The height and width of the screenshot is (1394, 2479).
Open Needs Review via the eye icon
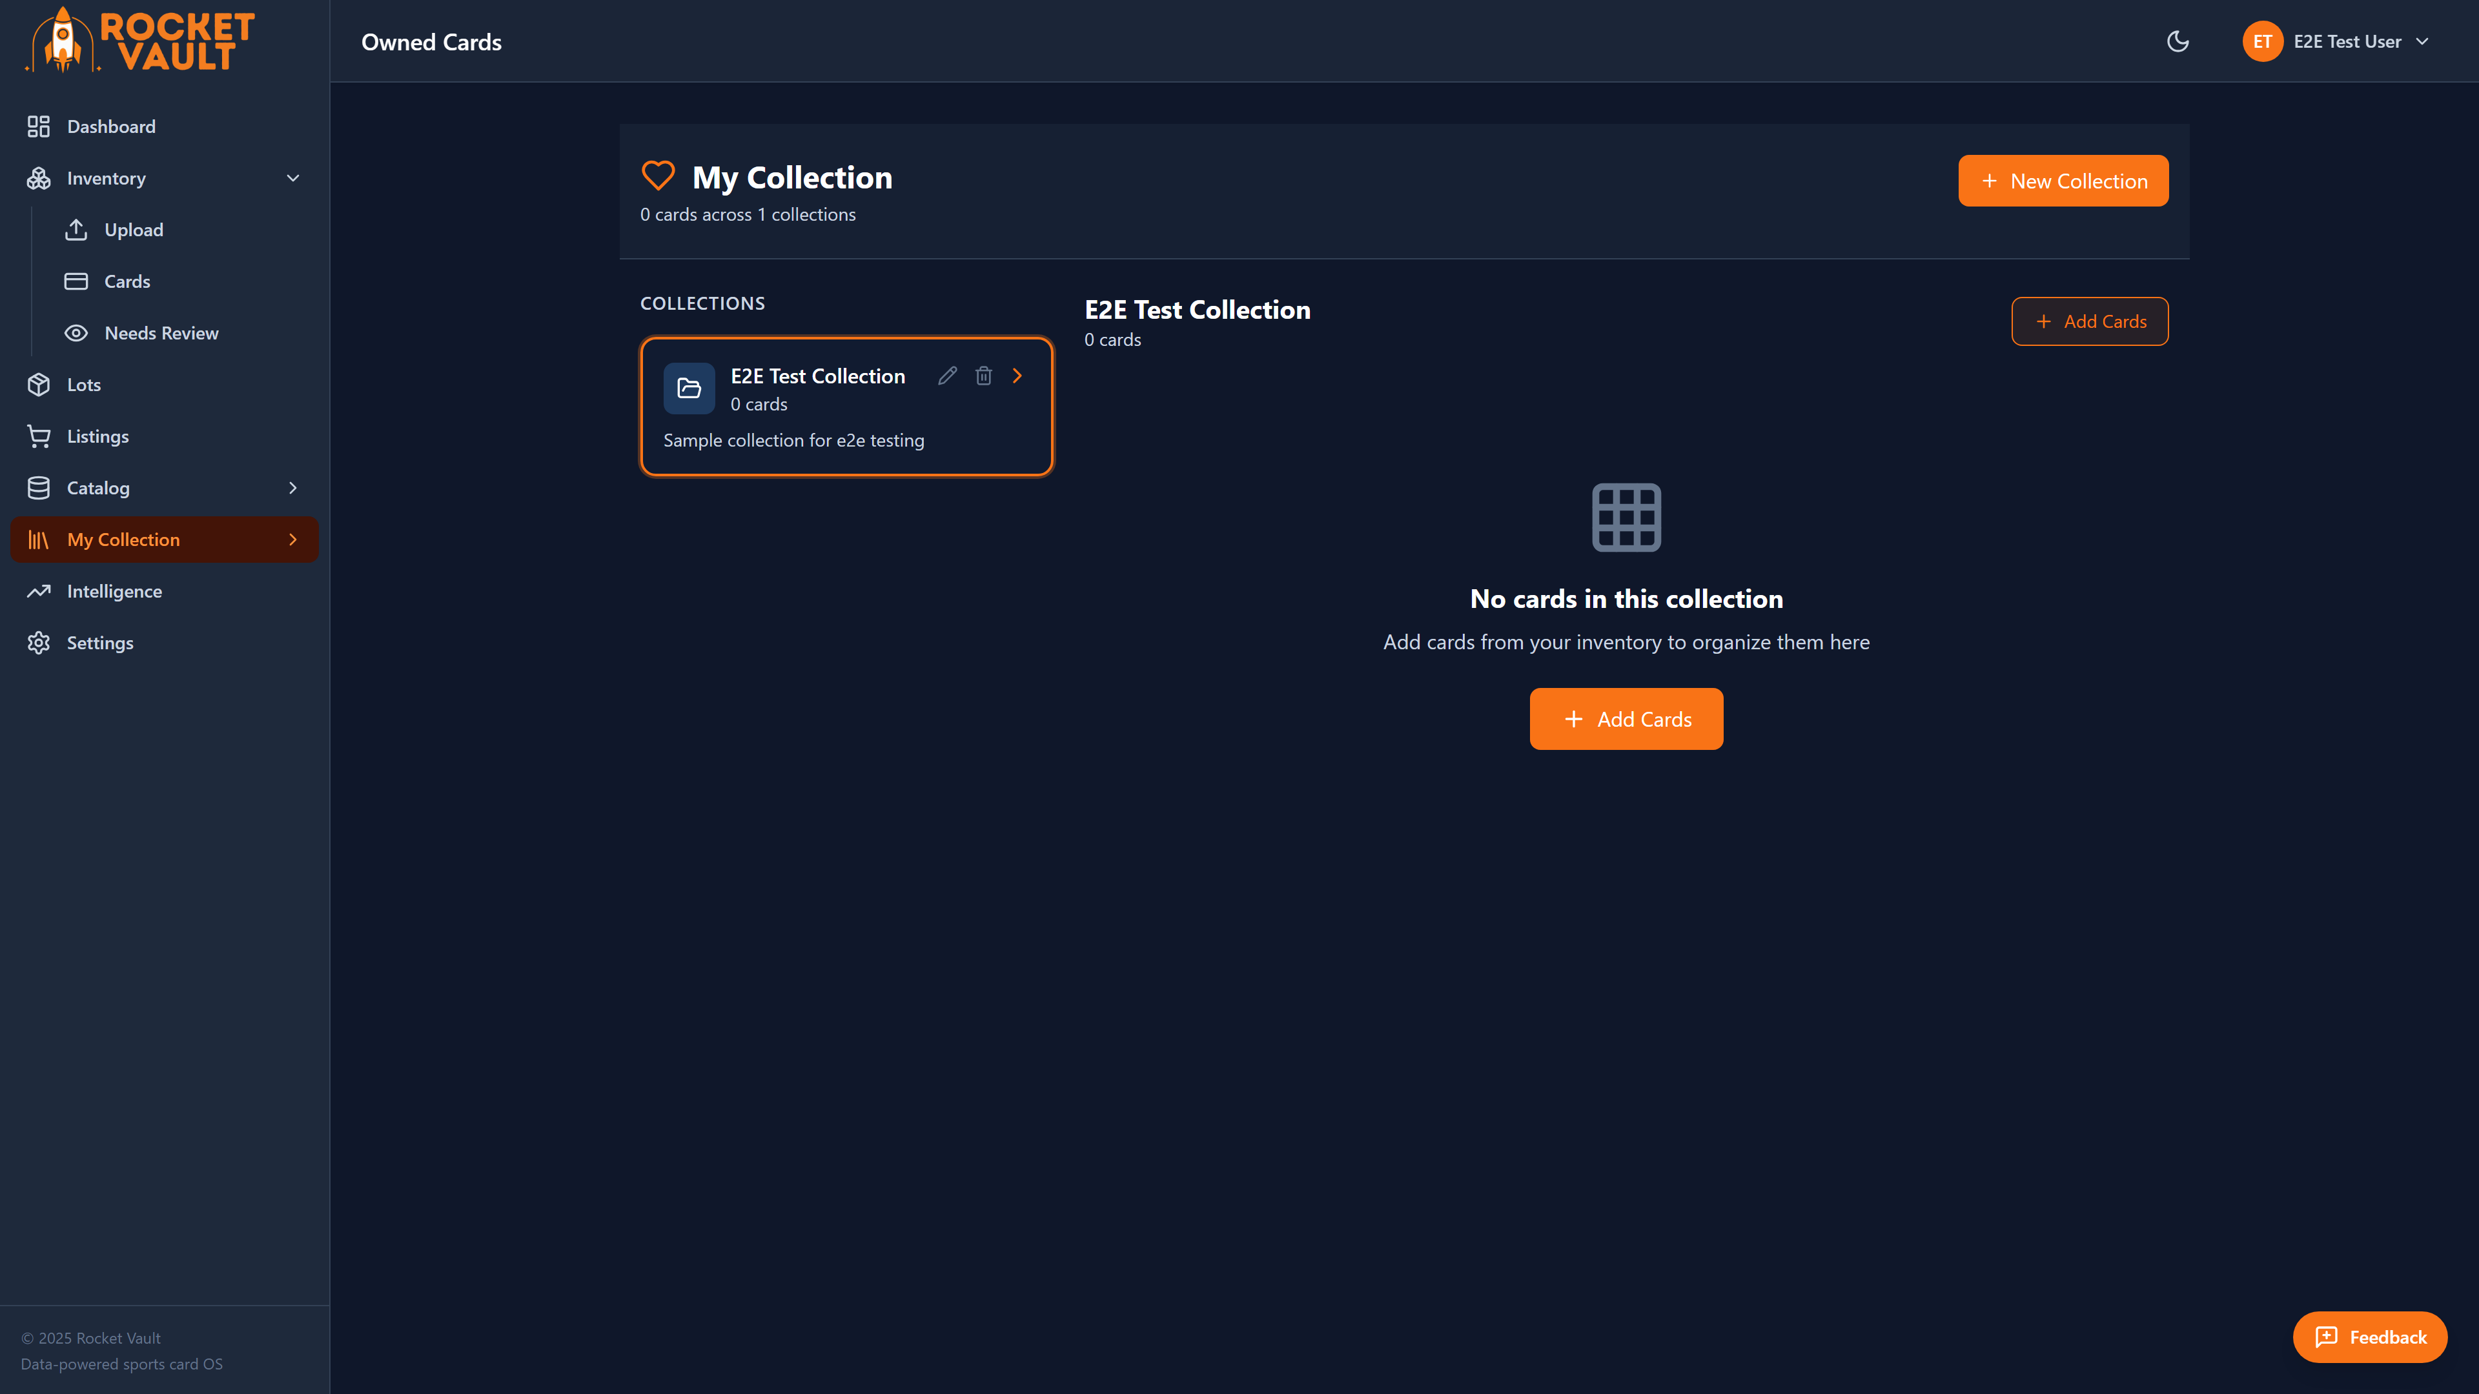(77, 333)
